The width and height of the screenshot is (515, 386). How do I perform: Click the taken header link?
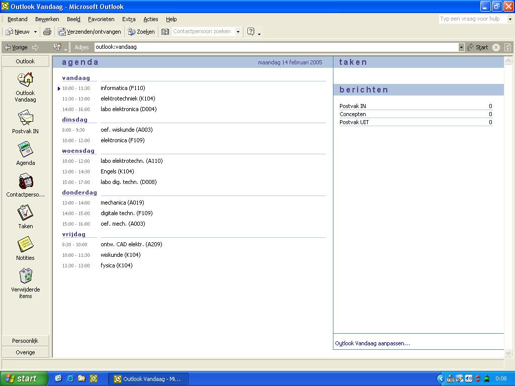[x=353, y=62]
